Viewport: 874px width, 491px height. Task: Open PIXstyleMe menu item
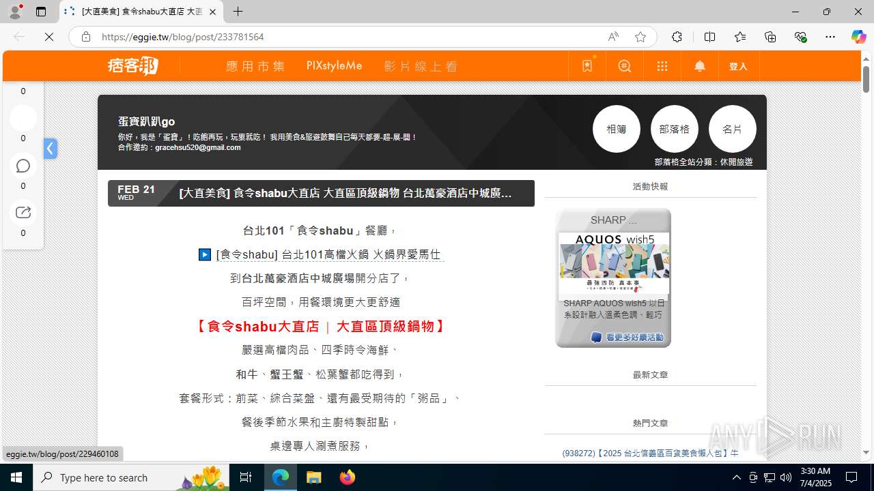[334, 66]
